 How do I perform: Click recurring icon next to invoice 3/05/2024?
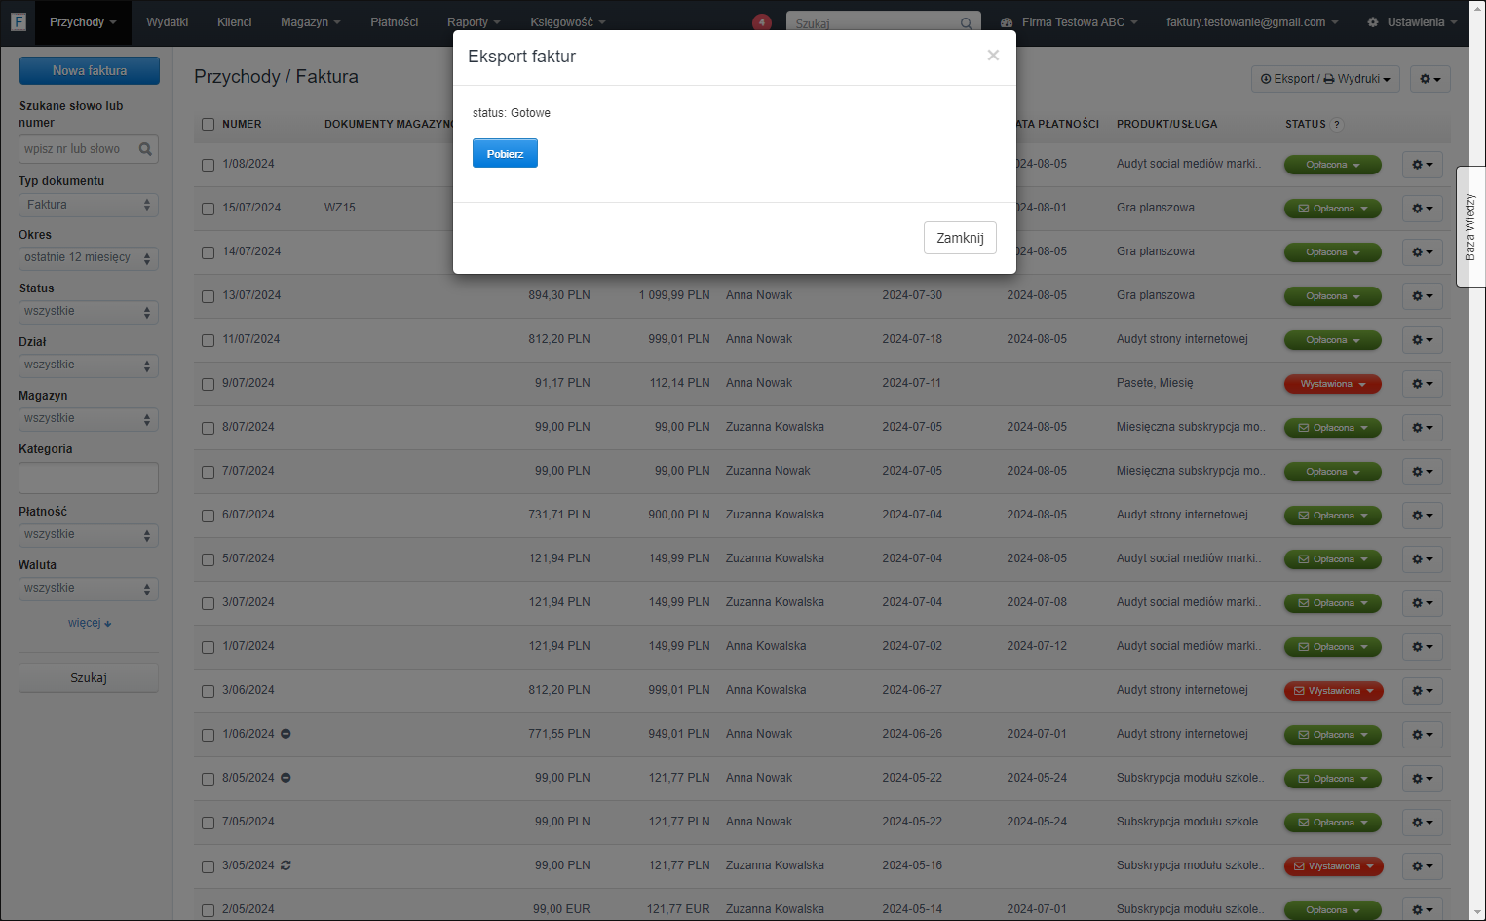point(286,865)
